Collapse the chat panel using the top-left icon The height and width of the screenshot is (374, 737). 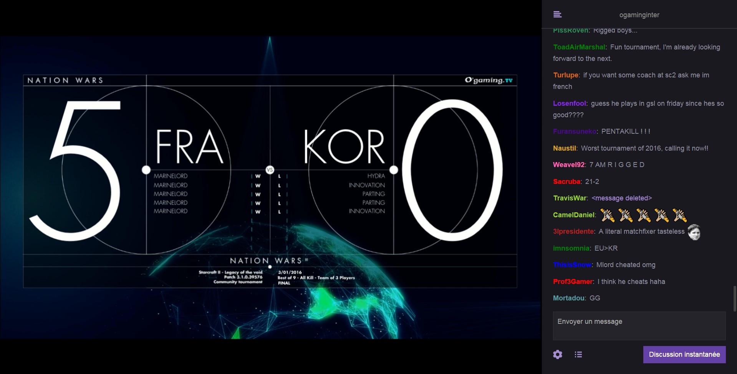(x=557, y=15)
